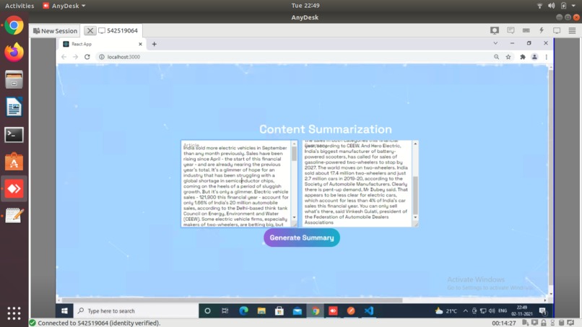View site information icon

click(102, 57)
